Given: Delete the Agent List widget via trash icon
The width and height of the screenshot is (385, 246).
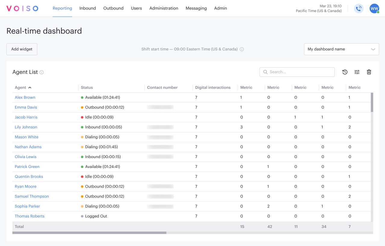Looking at the screenshot, I should tap(369, 72).
